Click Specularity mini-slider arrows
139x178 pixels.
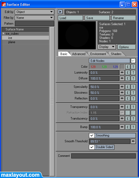(x=122, y=87)
